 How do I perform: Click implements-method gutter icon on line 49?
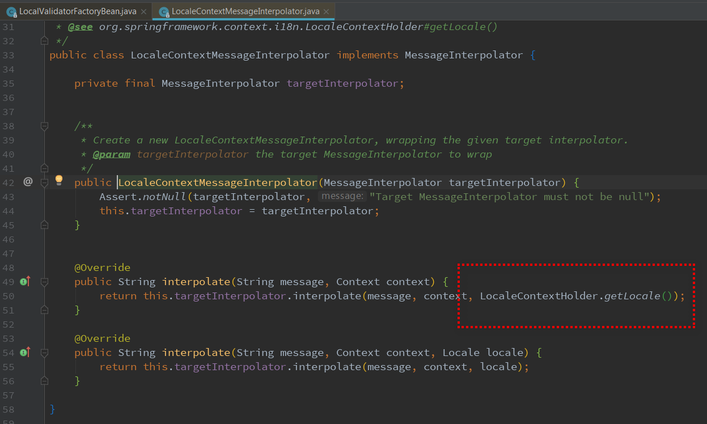click(x=25, y=281)
